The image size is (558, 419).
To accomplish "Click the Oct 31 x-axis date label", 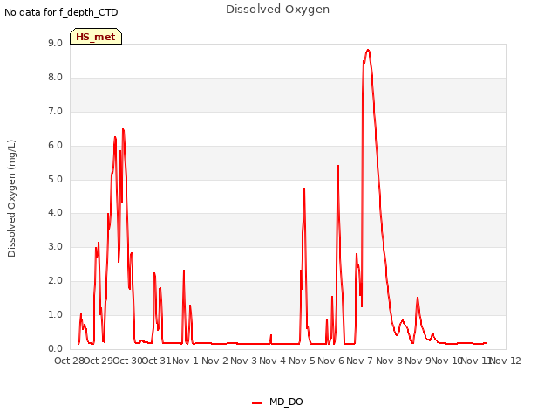I will 157,361.
